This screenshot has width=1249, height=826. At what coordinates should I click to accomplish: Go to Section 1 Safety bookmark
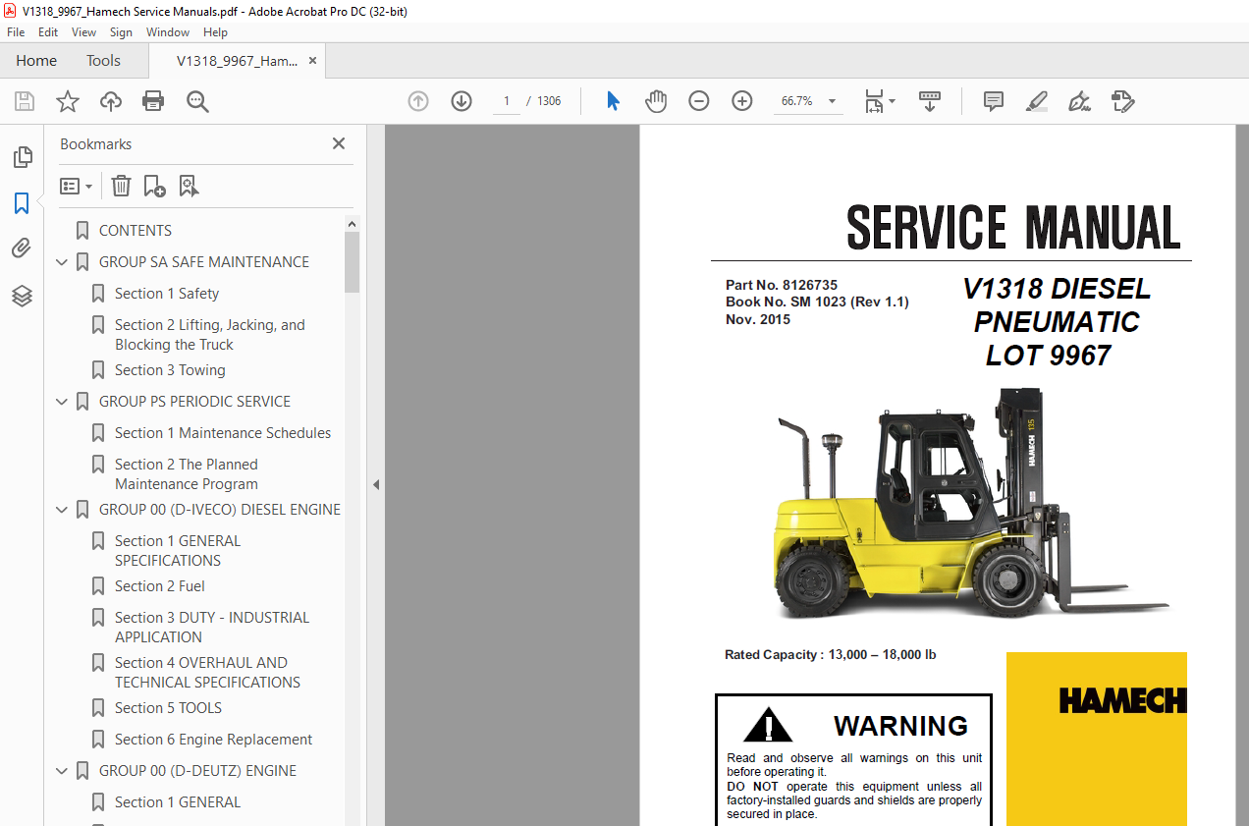point(167,294)
